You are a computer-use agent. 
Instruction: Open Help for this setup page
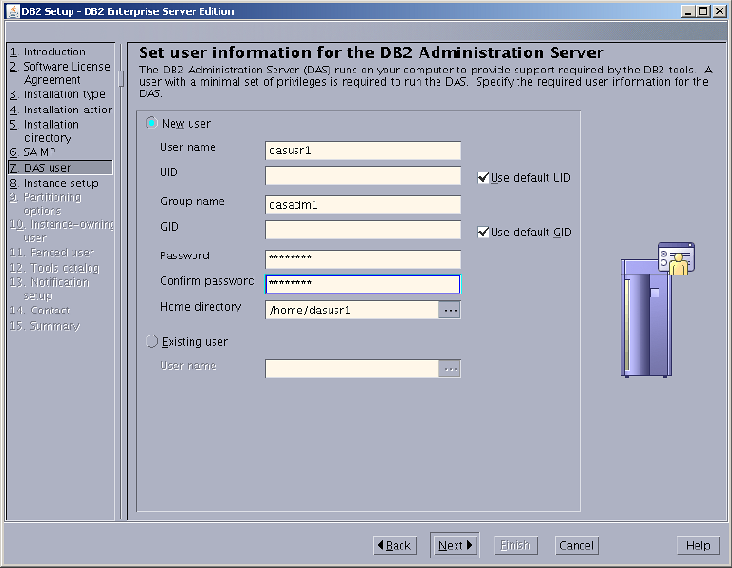698,545
